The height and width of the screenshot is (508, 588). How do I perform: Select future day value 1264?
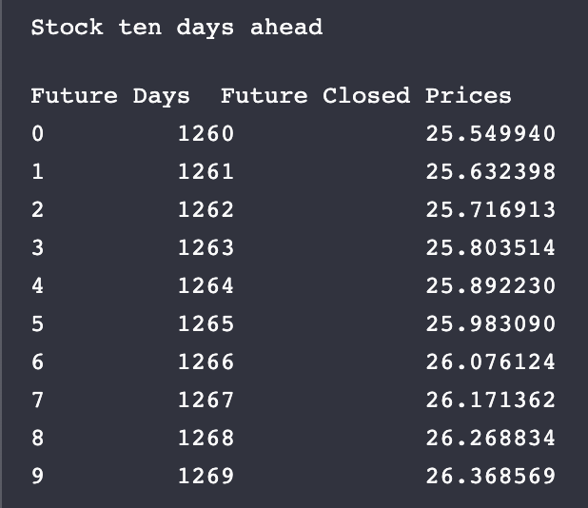click(x=206, y=285)
